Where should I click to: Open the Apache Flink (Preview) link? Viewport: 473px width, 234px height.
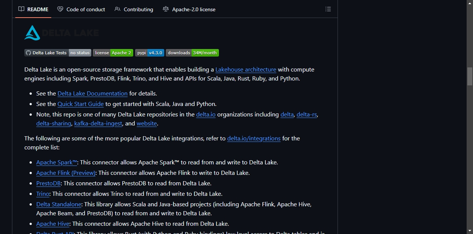(x=66, y=173)
